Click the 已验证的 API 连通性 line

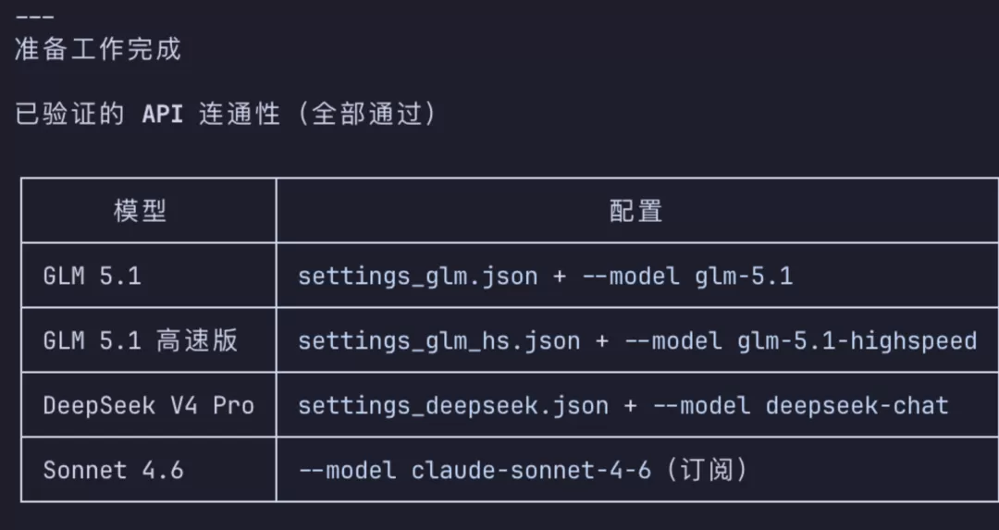[x=226, y=114]
